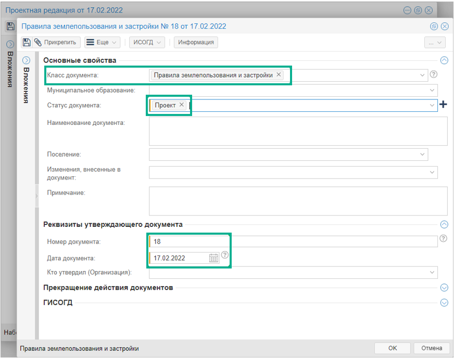Click the Информация button

click(x=196, y=42)
